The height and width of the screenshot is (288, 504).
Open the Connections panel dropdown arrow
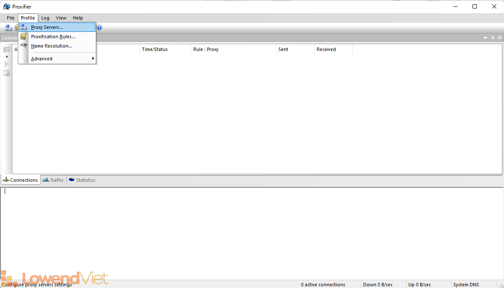point(485,38)
